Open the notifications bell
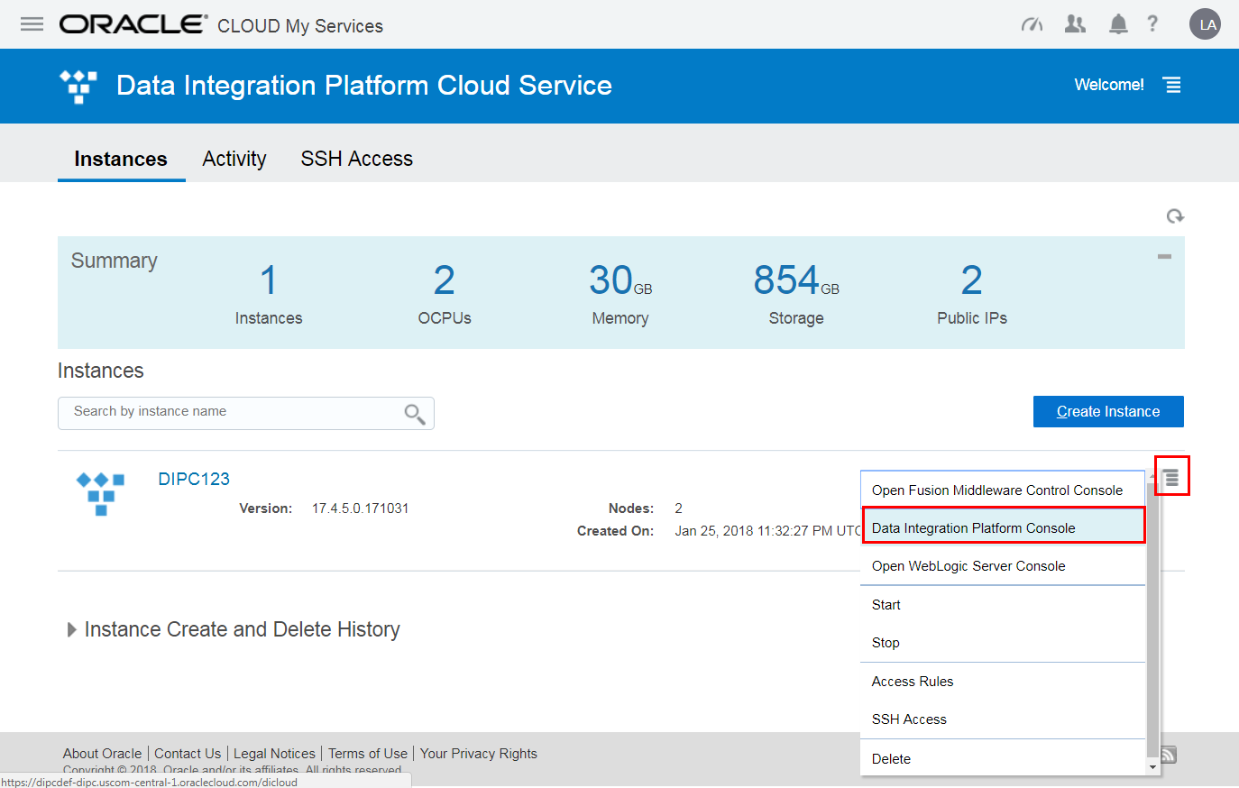The height and width of the screenshot is (788, 1239). click(x=1118, y=24)
